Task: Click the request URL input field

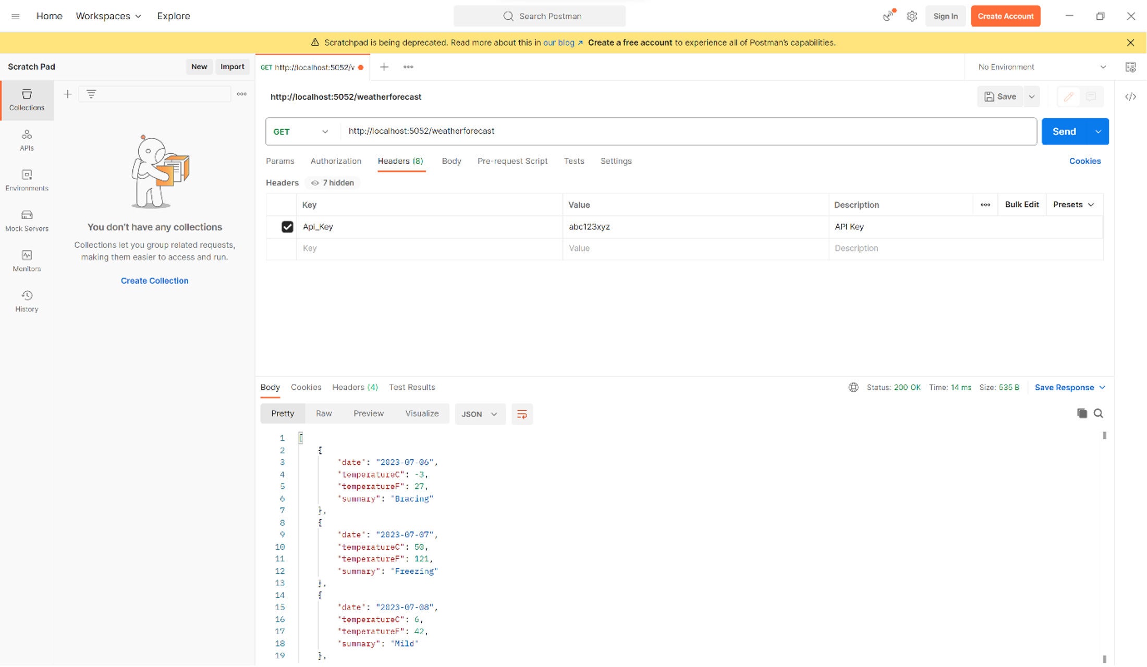Action: (x=688, y=131)
